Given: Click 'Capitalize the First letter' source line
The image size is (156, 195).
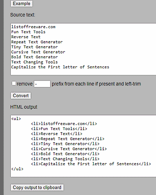Looking at the screenshot, I should click(x=60, y=67).
